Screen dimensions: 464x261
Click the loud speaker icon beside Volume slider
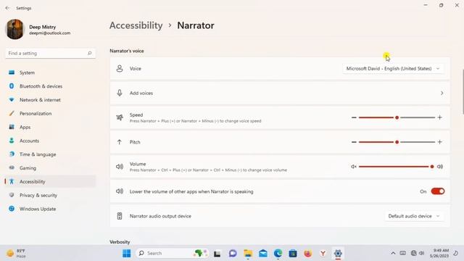pos(440,167)
